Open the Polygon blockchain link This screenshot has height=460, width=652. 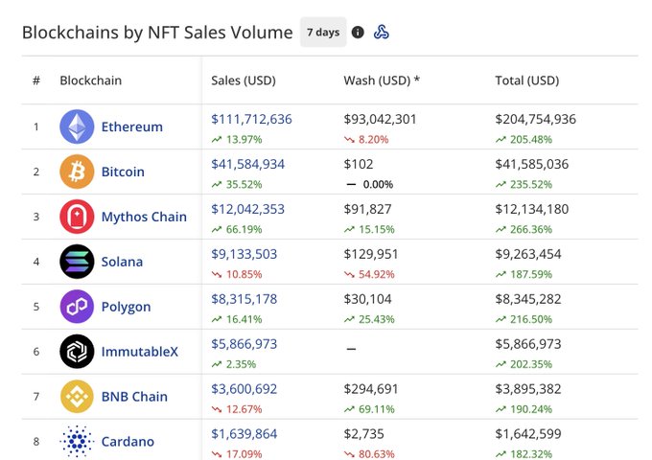coord(126,307)
